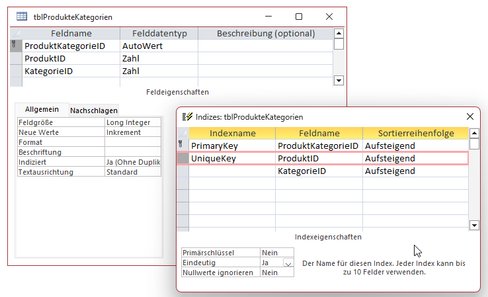Image resolution: width=488 pixels, height=297 pixels.
Task: Select the ProduktKategorieID field name cell in table design
Action: pos(71,46)
